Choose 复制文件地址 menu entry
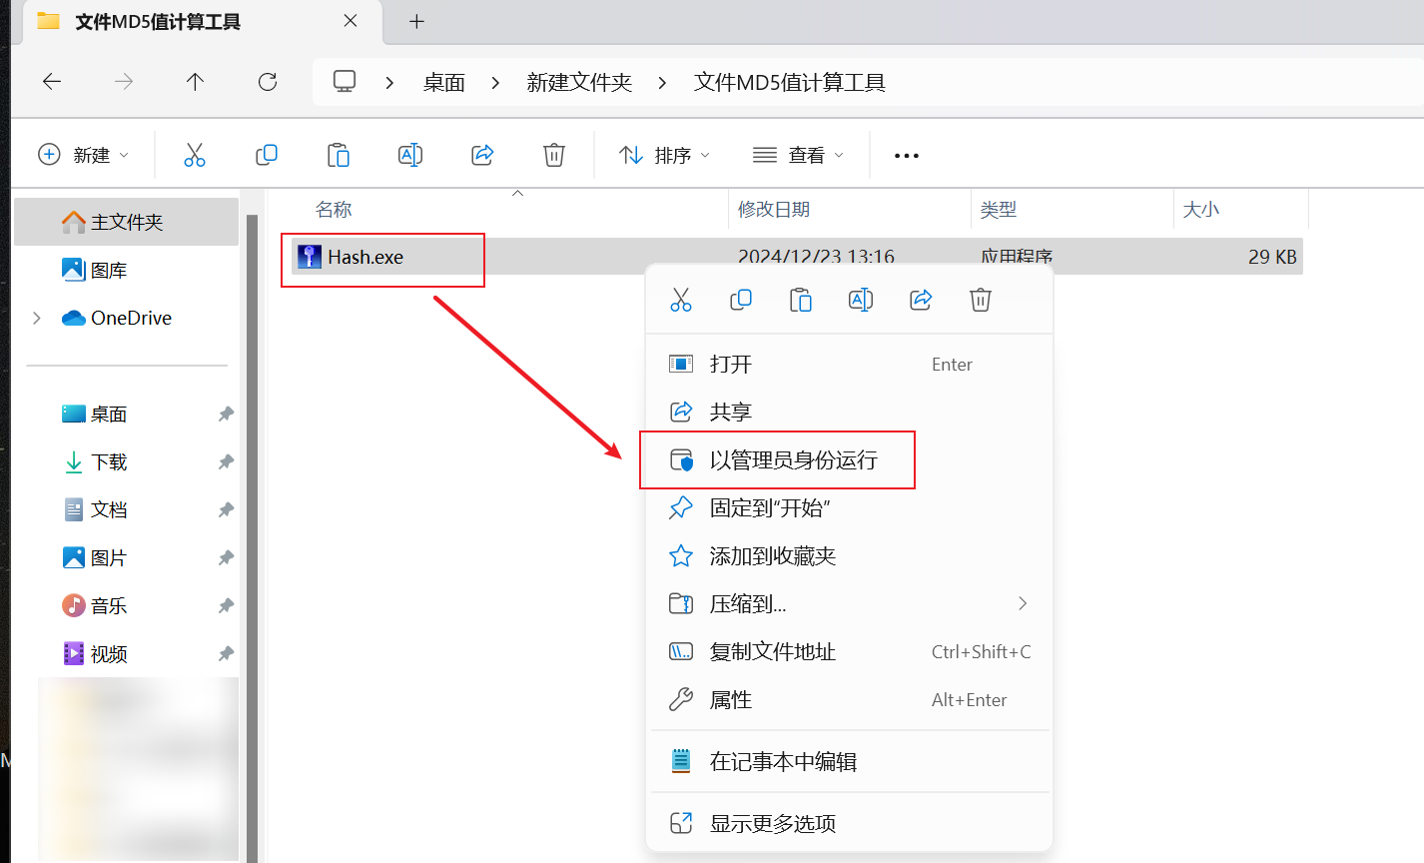Viewport: 1424px width, 863px height. (x=850, y=651)
